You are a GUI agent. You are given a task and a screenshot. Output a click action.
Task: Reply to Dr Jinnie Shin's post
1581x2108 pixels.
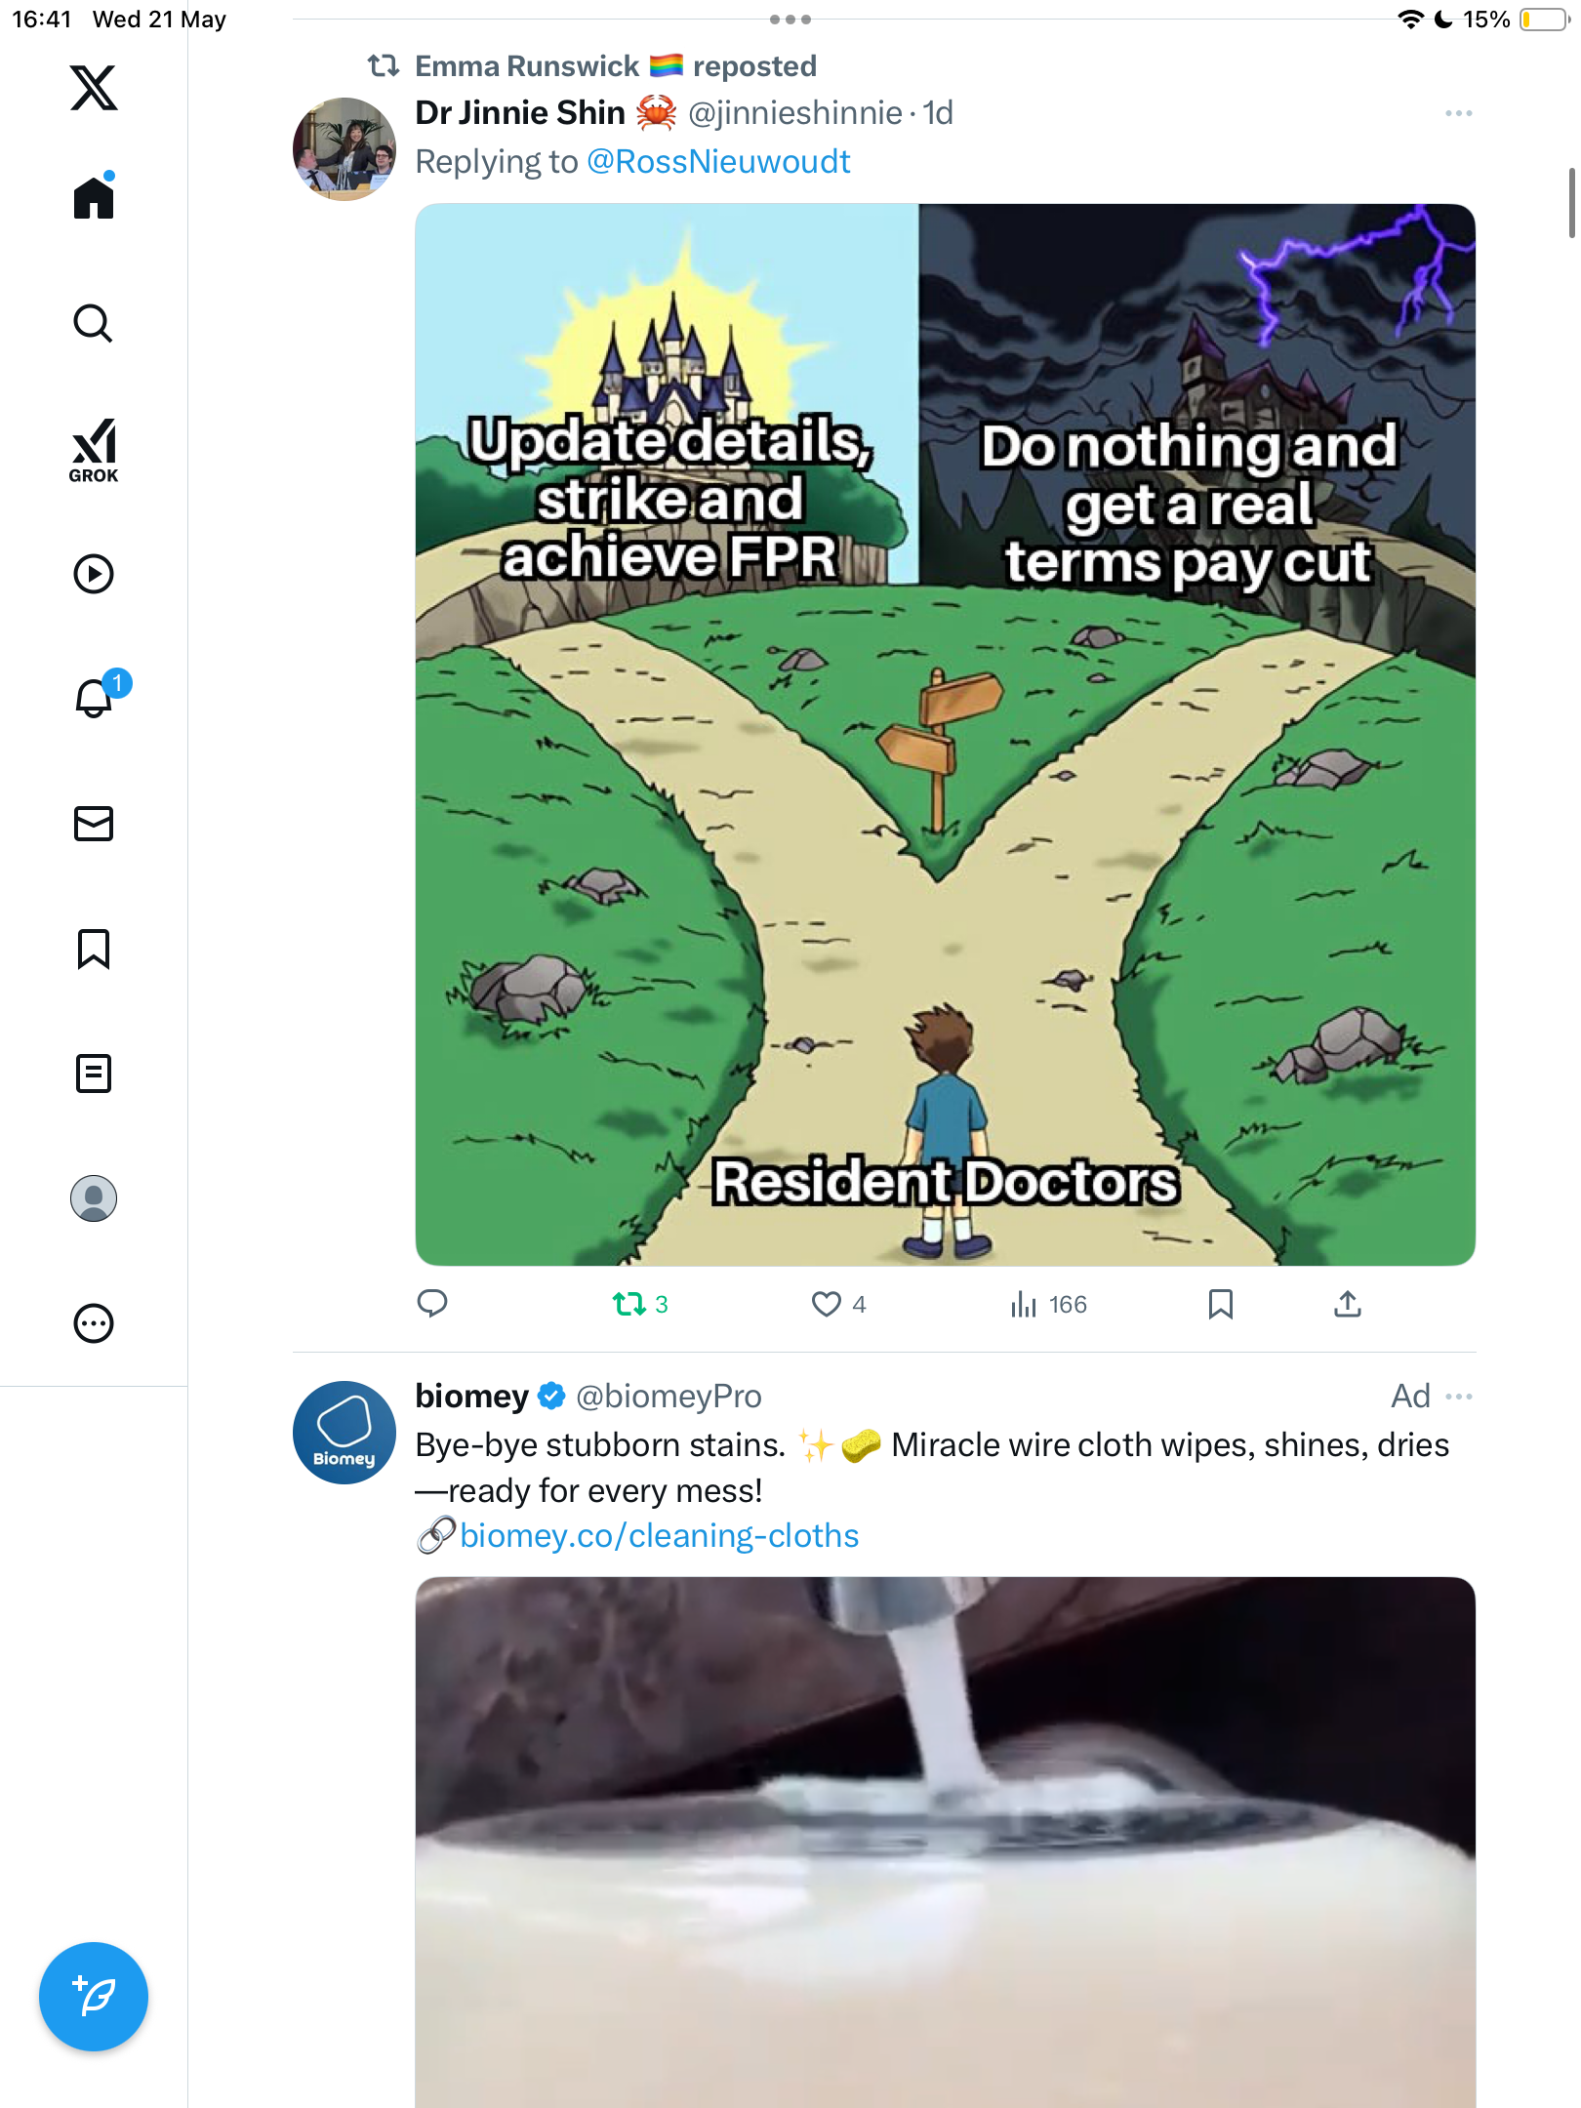(432, 1304)
